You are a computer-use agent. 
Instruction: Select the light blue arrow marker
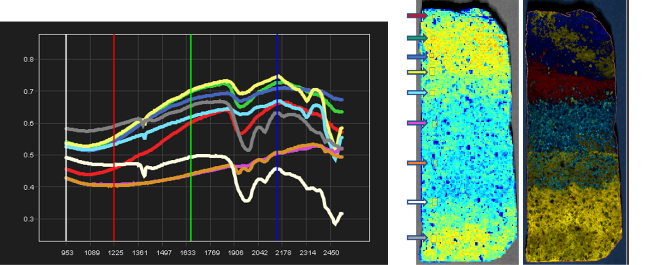point(417,93)
